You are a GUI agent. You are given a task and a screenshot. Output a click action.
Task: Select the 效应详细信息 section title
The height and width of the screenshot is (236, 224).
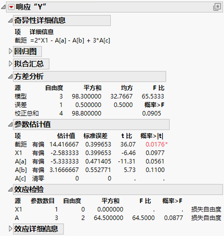(x=36, y=228)
